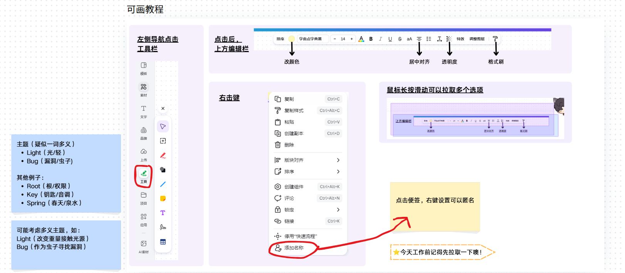Viewport: 625px width, 273px height.
Task: Open the 品牌 section in left navigation
Action: (143, 133)
